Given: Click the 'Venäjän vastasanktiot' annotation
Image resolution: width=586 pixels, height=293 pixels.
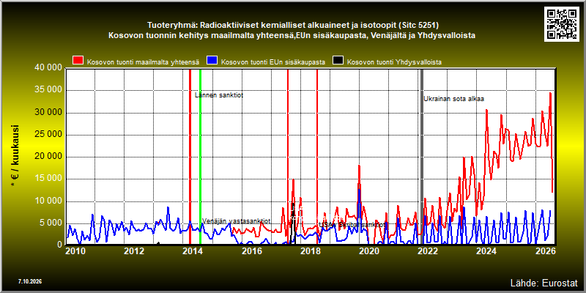Looking at the screenshot, I should (236, 221).
